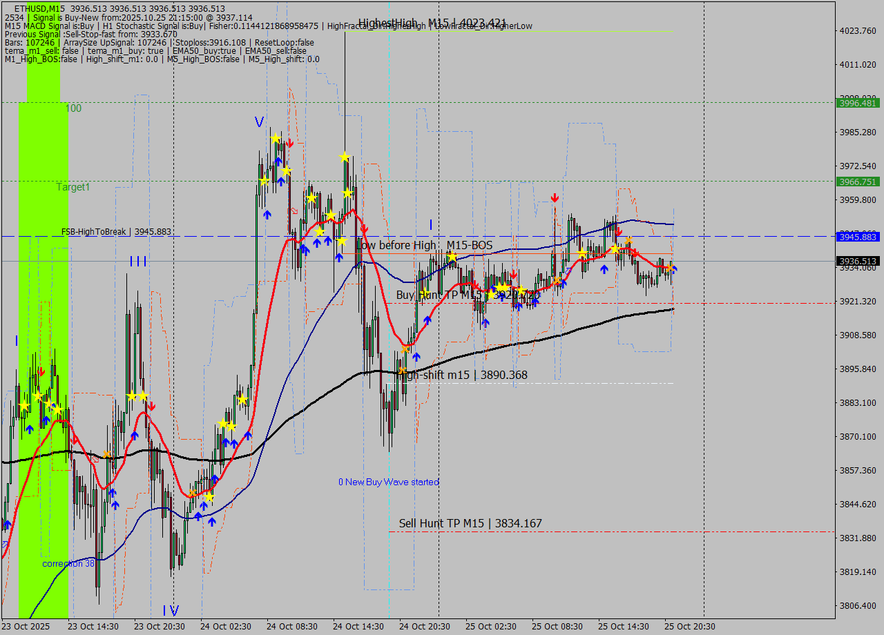The height and width of the screenshot is (635, 884).
Task: Select the Sell Hunt TP M15 3834.167 label
Action: point(470,524)
